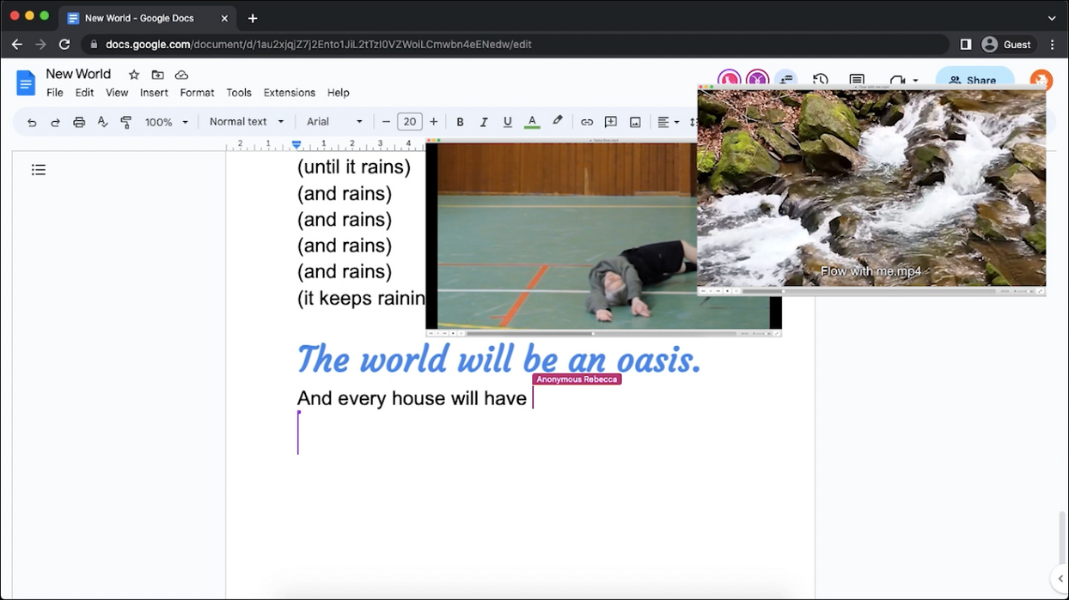Screen dimensions: 1069x600
Task: Click the left indent marker on ruler
Action: coord(296,145)
